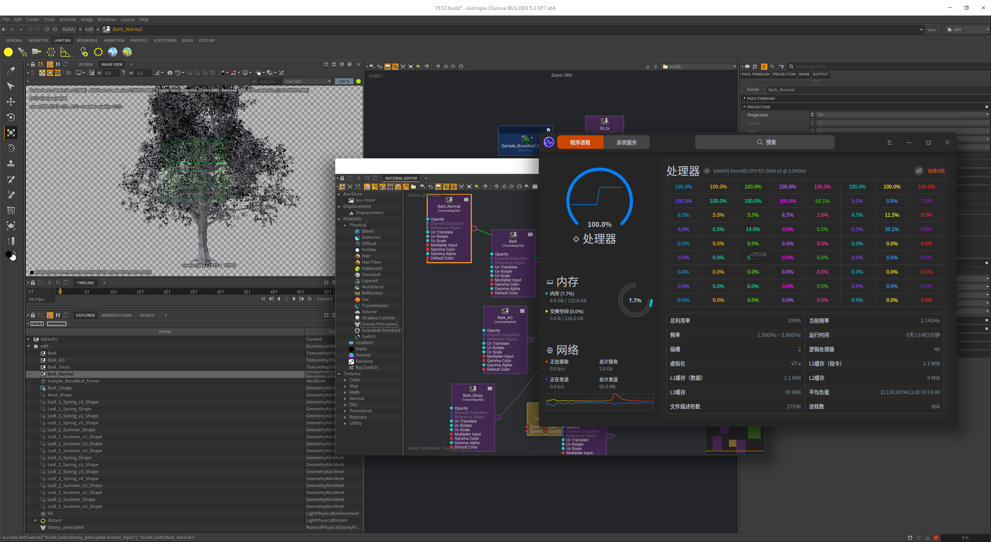Click the 隐藏详情 link

pos(936,171)
